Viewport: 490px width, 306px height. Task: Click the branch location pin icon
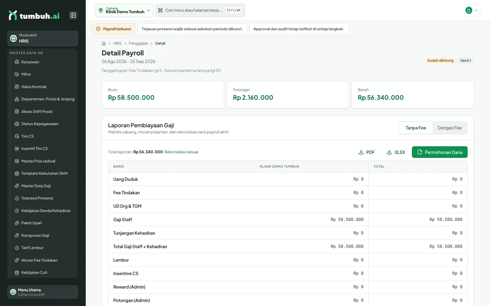pyautogui.click(x=101, y=10)
